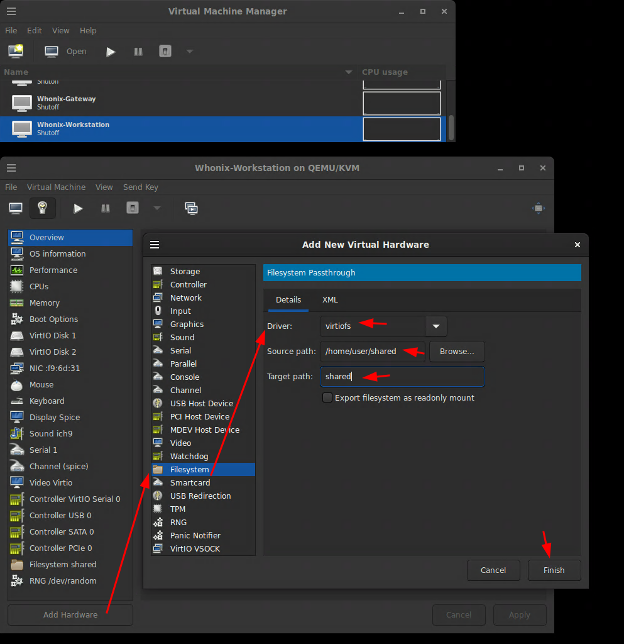The image size is (624, 644).
Task: Power on Whonix-Workstation with the play button
Action: coord(78,209)
